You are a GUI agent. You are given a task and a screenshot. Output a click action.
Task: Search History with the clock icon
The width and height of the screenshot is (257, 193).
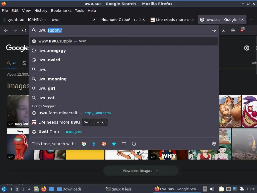[x=134, y=144]
